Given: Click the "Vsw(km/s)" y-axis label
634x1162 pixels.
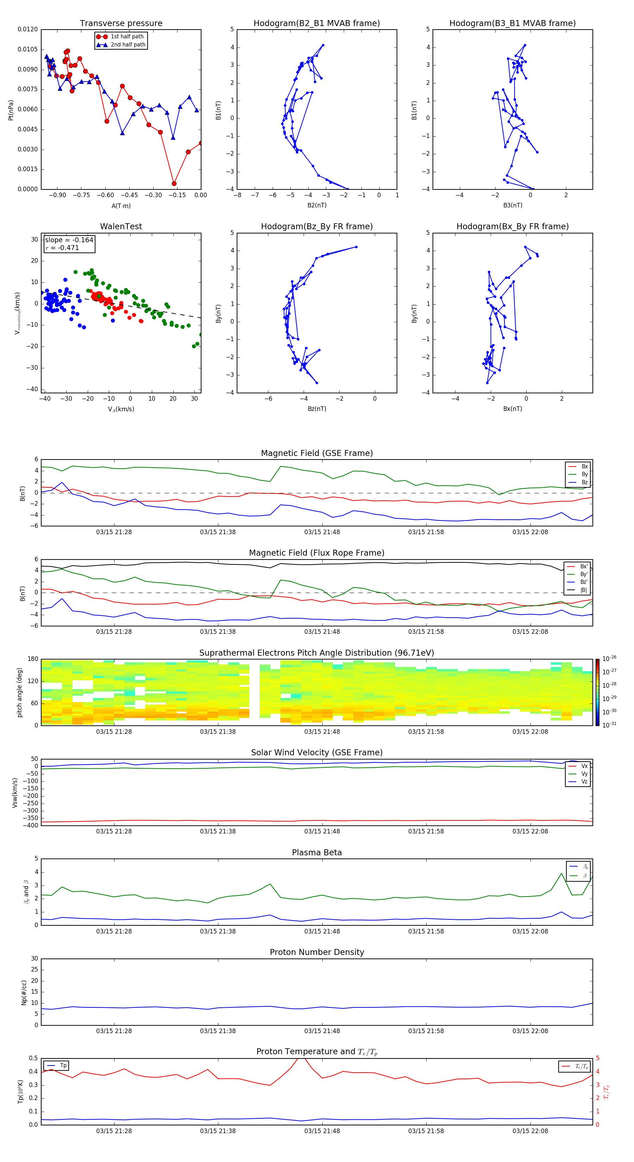Looking at the screenshot, I should (x=15, y=792).
